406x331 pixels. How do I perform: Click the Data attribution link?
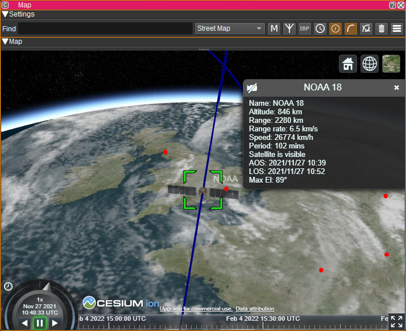(255, 309)
